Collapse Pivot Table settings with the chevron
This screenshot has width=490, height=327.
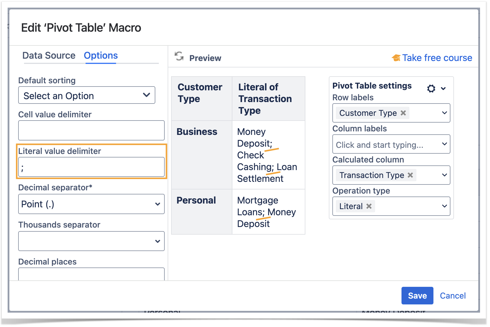(x=443, y=89)
